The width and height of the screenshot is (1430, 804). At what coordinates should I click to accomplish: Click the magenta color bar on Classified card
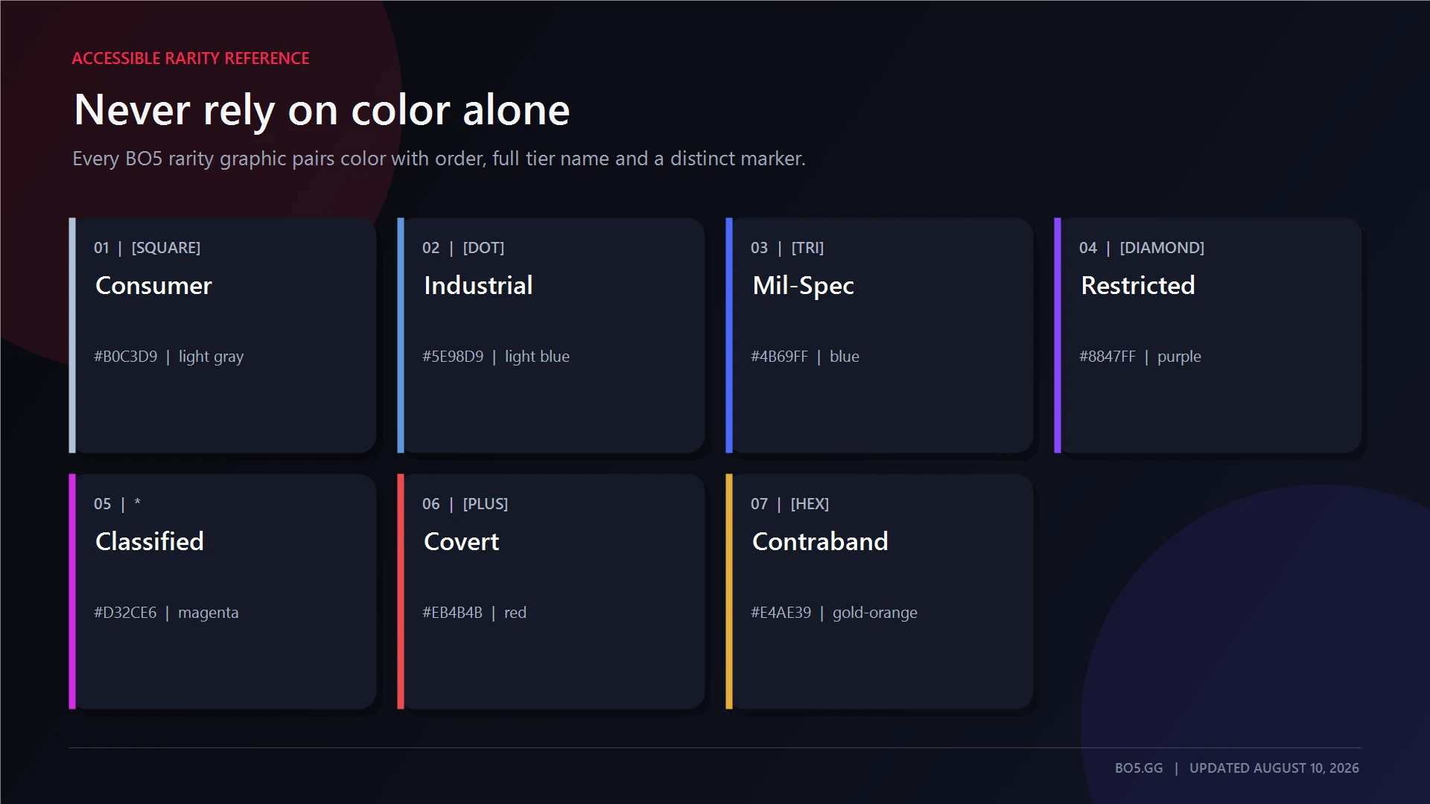coord(72,591)
